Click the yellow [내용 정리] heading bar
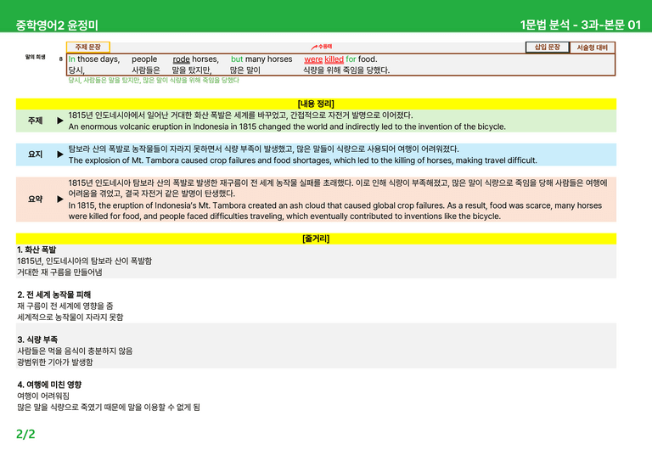This screenshot has width=652, height=461. pos(316,104)
